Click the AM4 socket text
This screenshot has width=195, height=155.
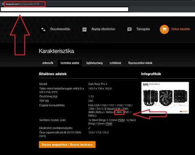(119, 112)
